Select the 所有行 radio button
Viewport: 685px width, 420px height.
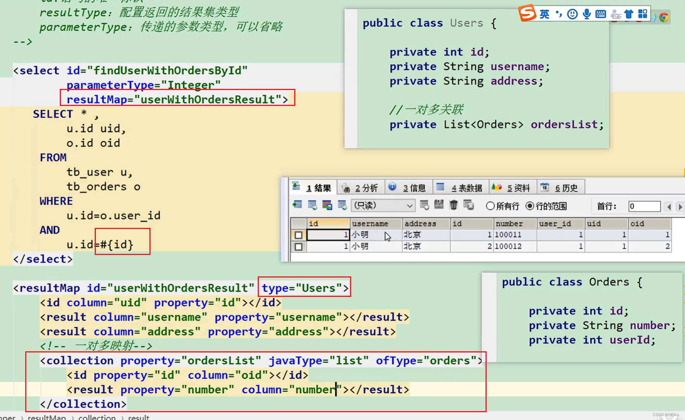pyautogui.click(x=490, y=206)
